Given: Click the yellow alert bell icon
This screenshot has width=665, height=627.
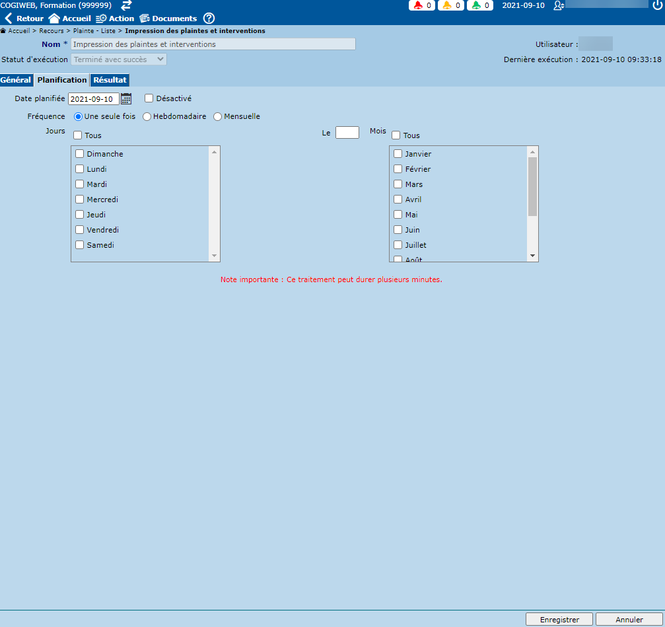Looking at the screenshot, I should (x=447, y=5).
